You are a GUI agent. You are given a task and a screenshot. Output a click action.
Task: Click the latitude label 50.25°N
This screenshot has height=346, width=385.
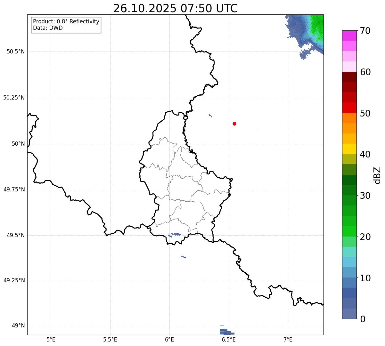point(14,98)
